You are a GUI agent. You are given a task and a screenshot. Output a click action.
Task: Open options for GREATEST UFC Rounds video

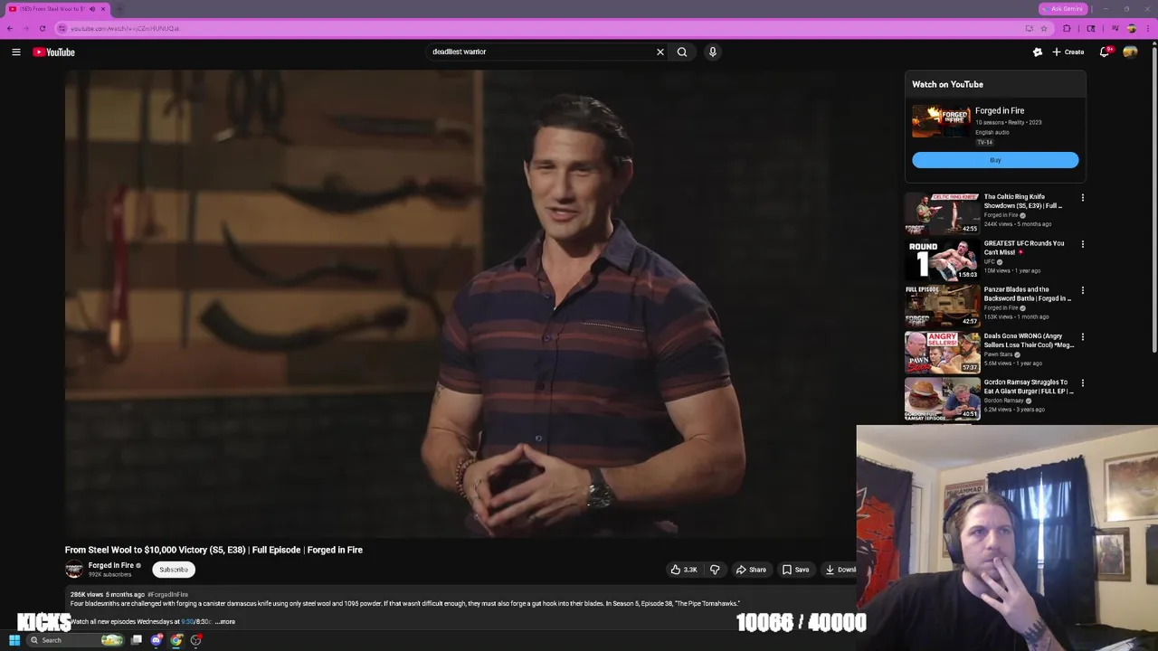[1083, 244]
